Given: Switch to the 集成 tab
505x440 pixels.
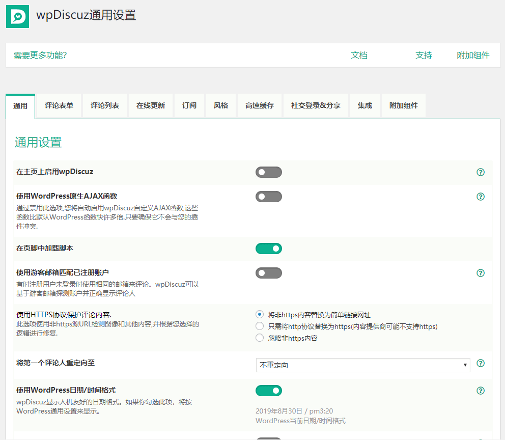Looking at the screenshot, I should click(364, 105).
